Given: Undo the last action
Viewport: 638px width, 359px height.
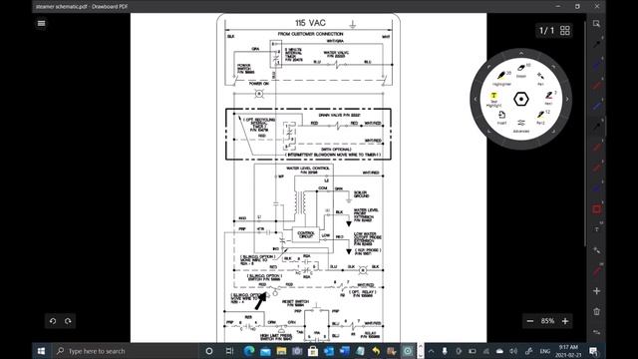Looking at the screenshot, I should (x=53, y=321).
